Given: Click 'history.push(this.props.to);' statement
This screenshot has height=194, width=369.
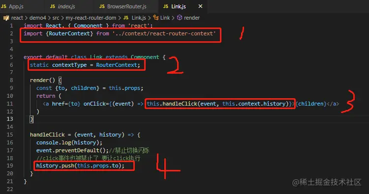Looking at the screenshot, I should point(80,166).
